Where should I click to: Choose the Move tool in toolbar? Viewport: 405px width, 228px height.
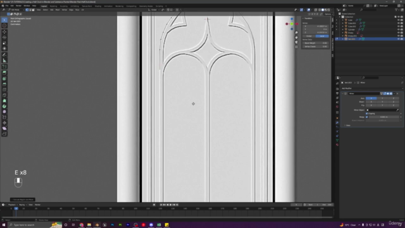[x=4, y=32]
